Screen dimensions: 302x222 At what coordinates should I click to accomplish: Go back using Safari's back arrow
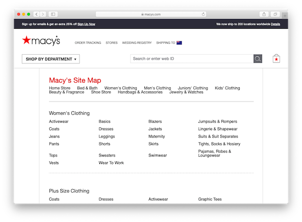pos(37,14)
